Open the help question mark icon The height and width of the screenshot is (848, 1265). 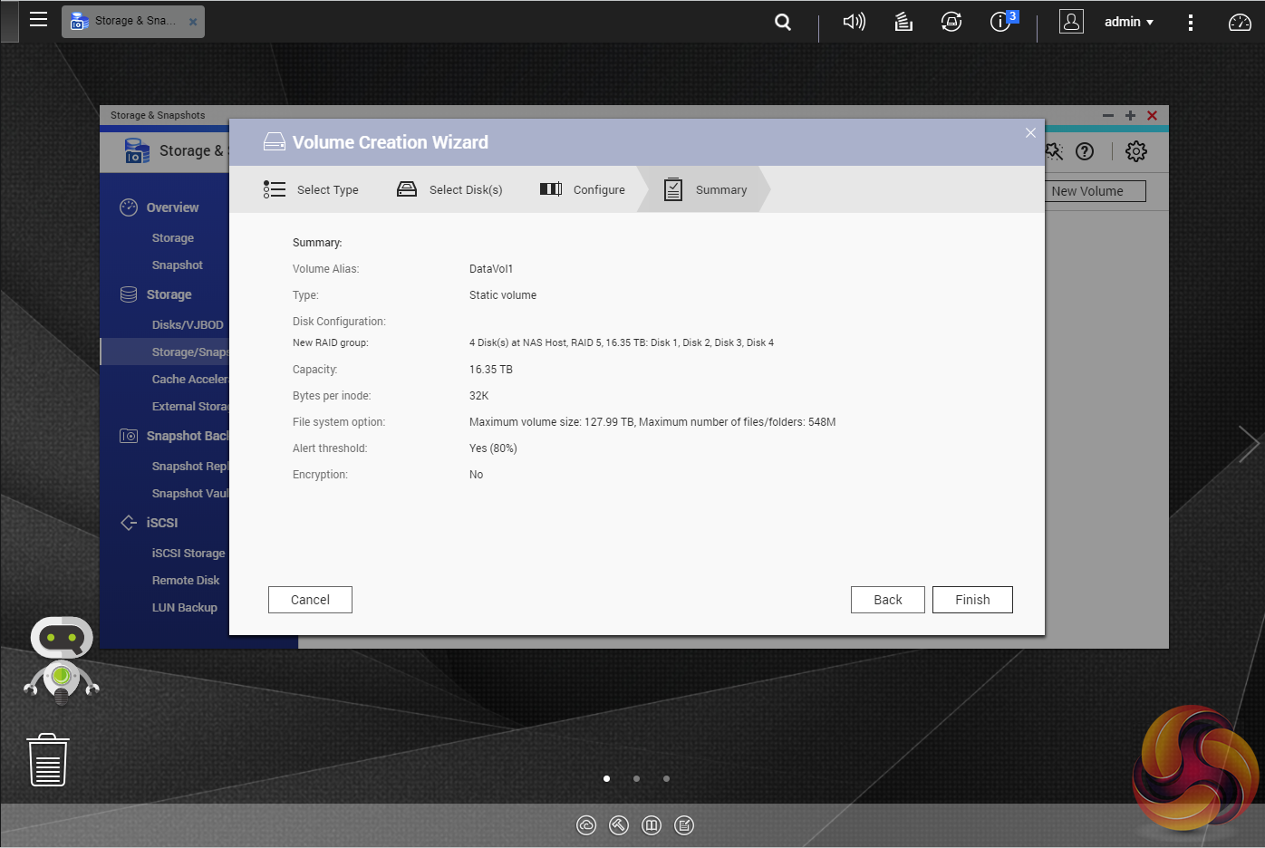pos(1085,151)
